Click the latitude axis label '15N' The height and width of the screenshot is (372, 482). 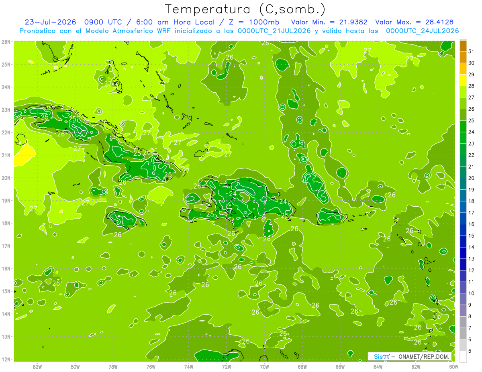click(x=6, y=291)
